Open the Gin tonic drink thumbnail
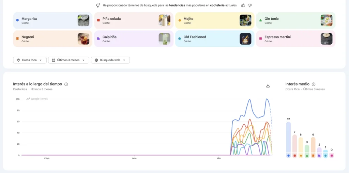Screen dimensions: 349x173 coord(327,20)
